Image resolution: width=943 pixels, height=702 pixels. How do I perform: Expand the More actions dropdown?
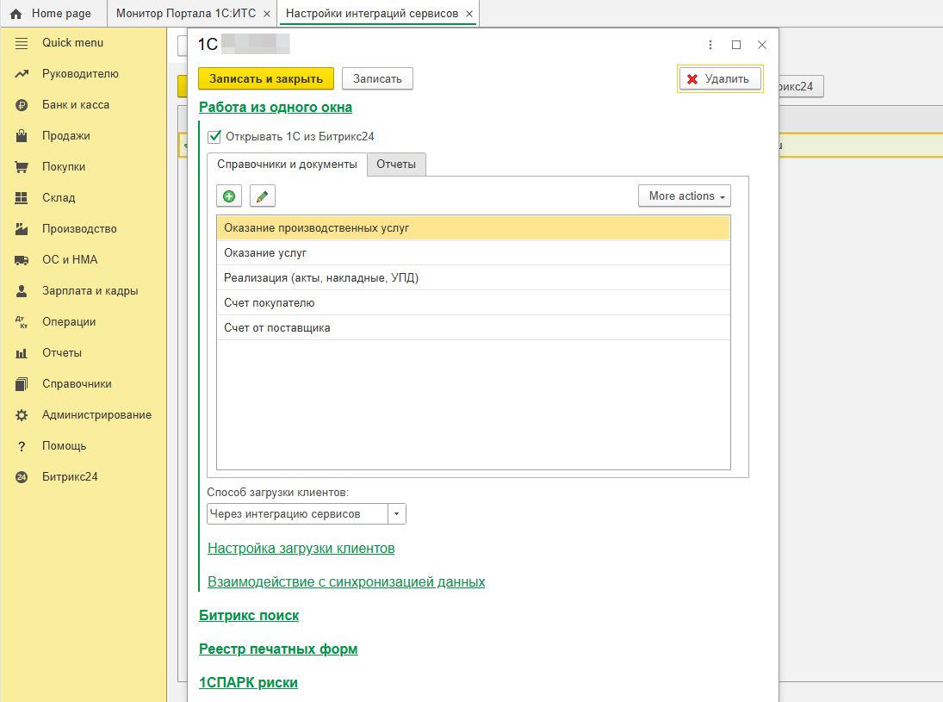click(684, 196)
